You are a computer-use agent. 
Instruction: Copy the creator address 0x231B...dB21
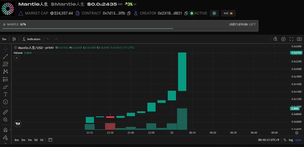[186, 13]
